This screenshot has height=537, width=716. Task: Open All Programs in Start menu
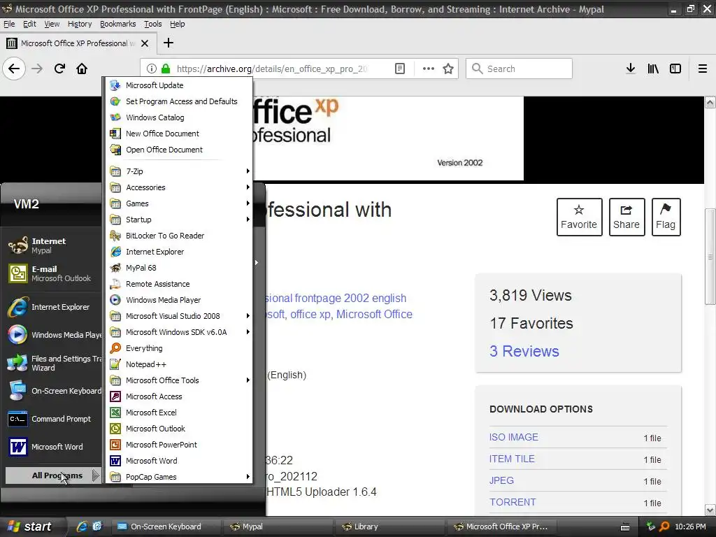click(53, 475)
